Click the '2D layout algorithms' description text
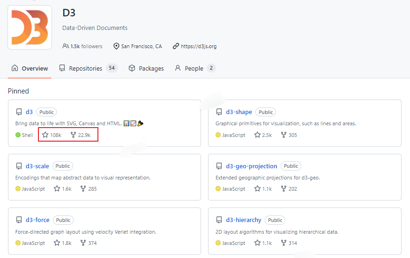Screen dimensions: 410x258 coord(277,232)
